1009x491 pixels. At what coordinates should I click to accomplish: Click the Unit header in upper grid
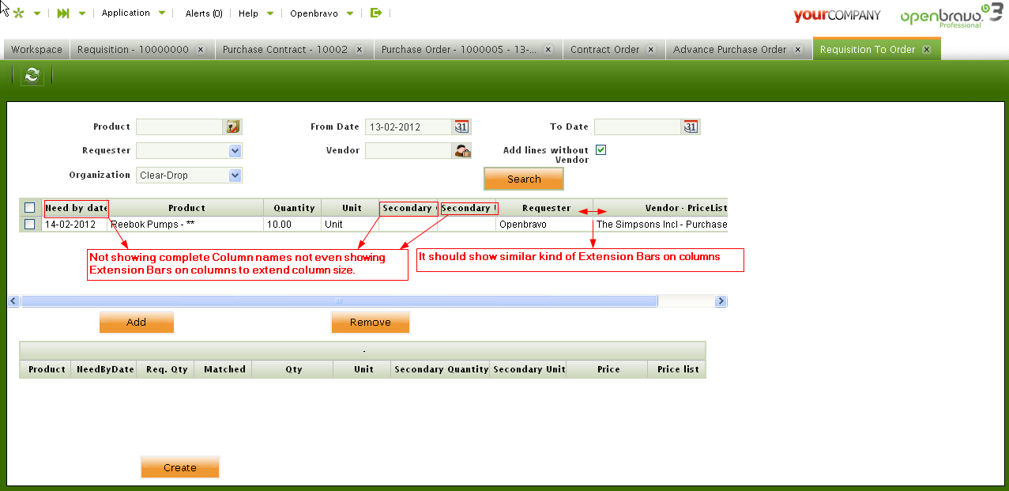pyautogui.click(x=352, y=208)
